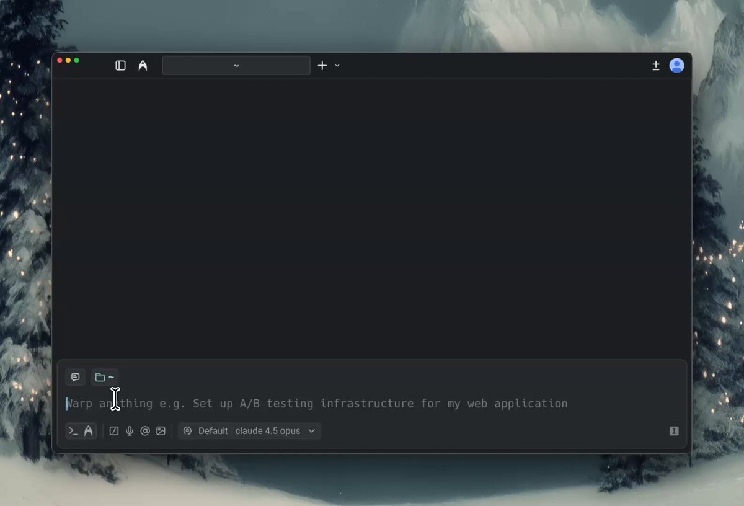The height and width of the screenshot is (506, 744).
Task: Select the Warp agent mode icon
Action: pyautogui.click(x=87, y=430)
